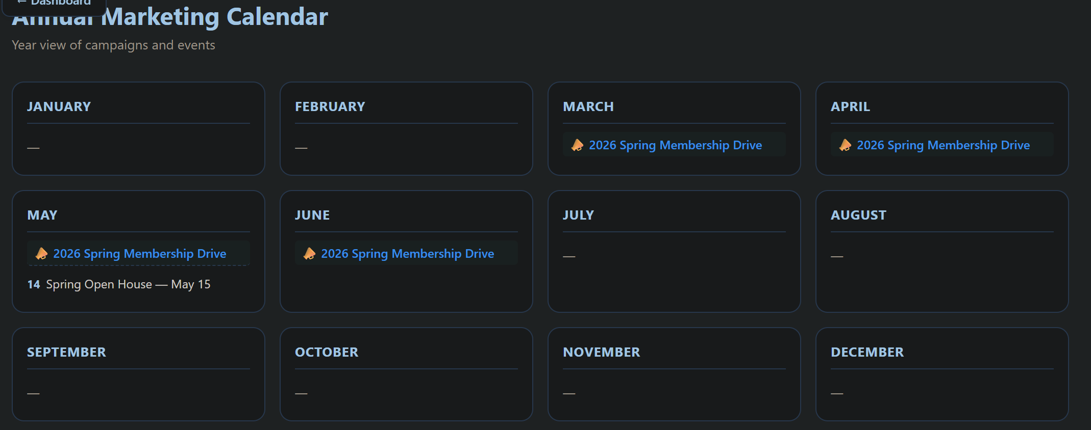The width and height of the screenshot is (1091, 430).
Task: Click the megaphone icon in April card
Action: [845, 145]
